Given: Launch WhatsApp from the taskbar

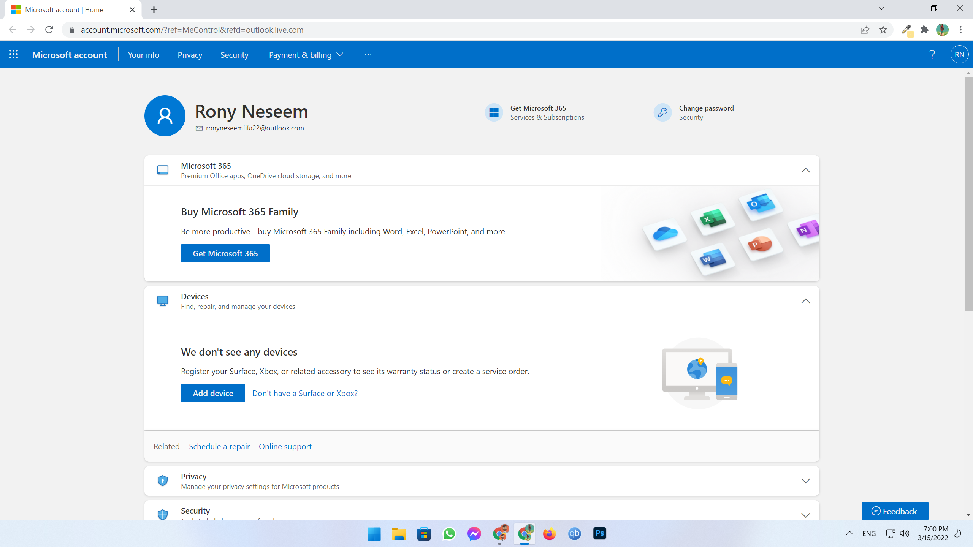Looking at the screenshot, I should pyautogui.click(x=449, y=534).
